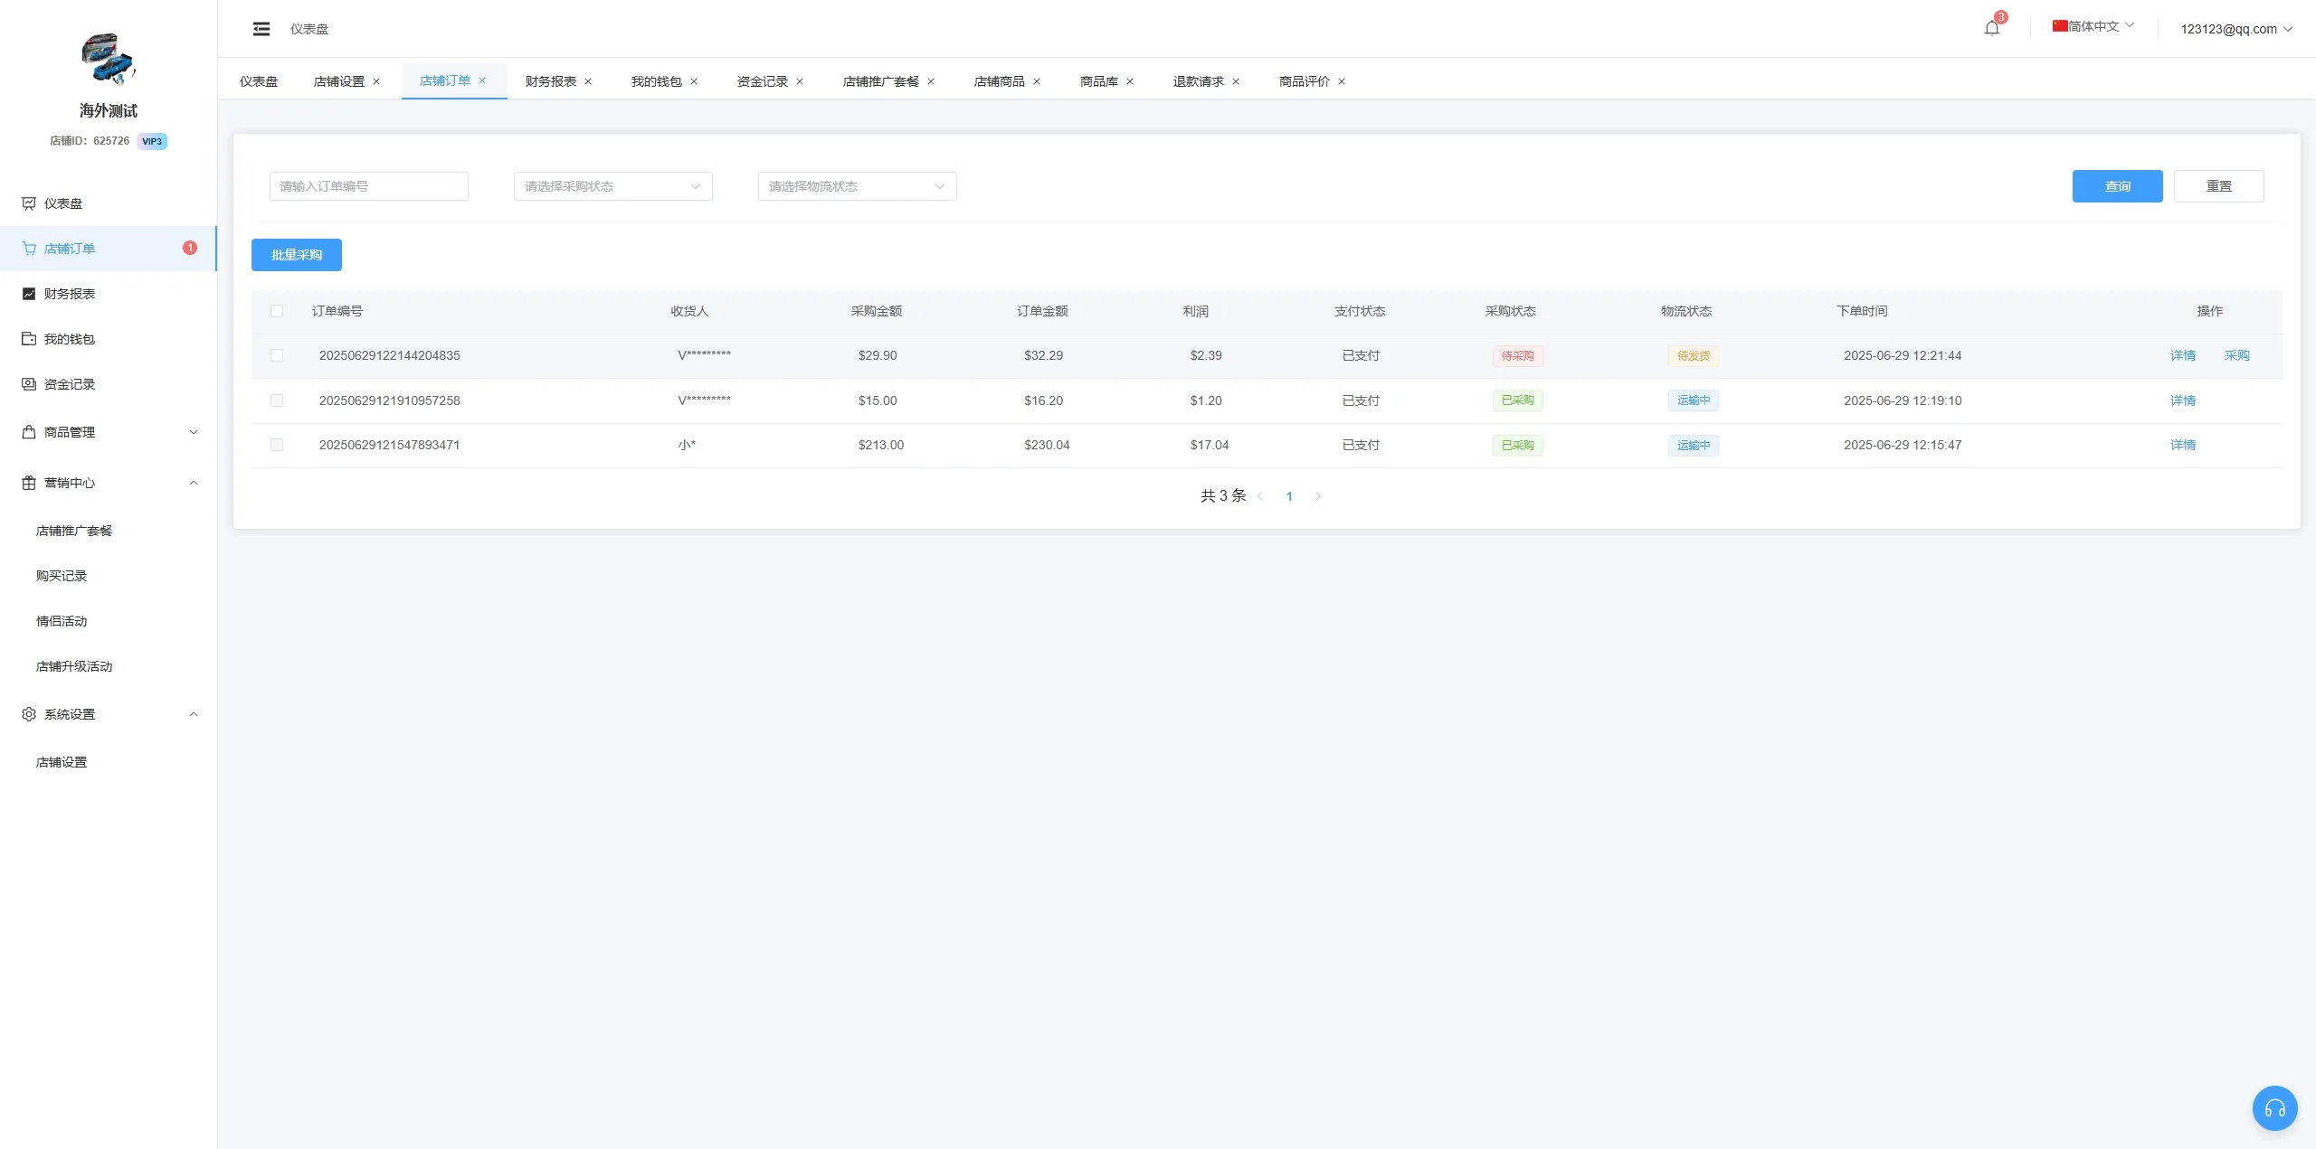Viewport: 2316px width, 1149px height.
Task: Open customer service headset button
Action: point(2274,1108)
